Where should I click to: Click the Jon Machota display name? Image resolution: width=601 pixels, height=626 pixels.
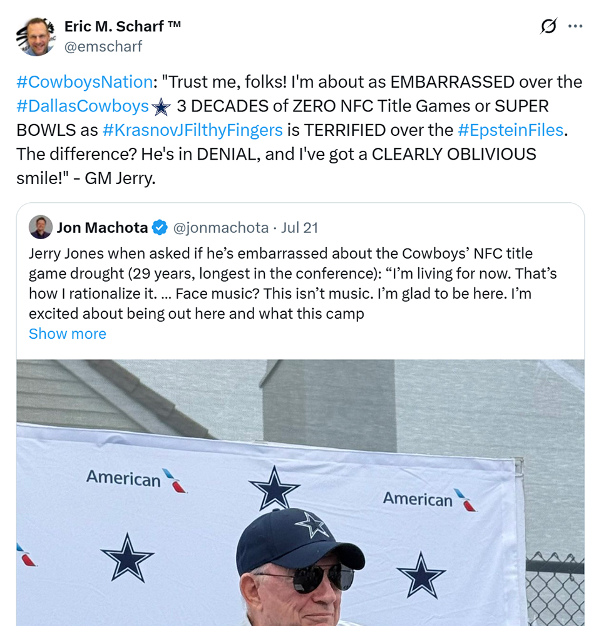pos(102,228)
